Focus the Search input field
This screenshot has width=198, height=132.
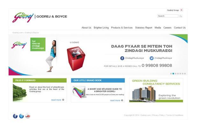tap(168, 16)
